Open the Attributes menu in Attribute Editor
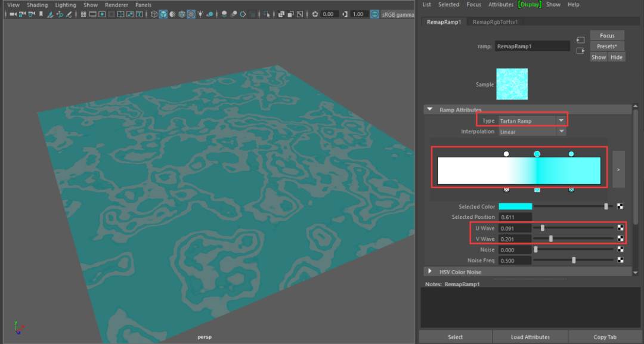Viewport: 644px width, 344px height. 501,5
